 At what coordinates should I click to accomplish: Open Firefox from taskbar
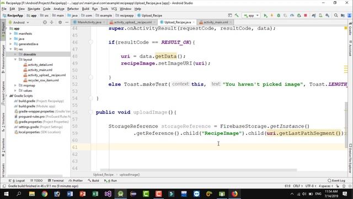[x=234, y=194]
